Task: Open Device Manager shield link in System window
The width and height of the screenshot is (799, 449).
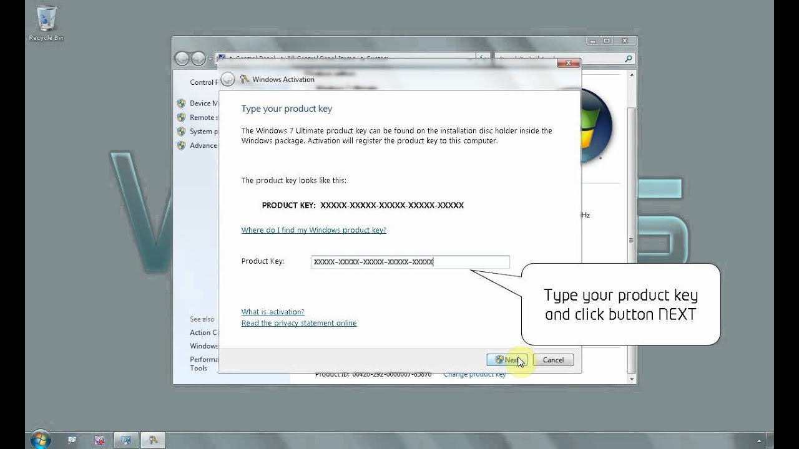Action: (204, 104)
